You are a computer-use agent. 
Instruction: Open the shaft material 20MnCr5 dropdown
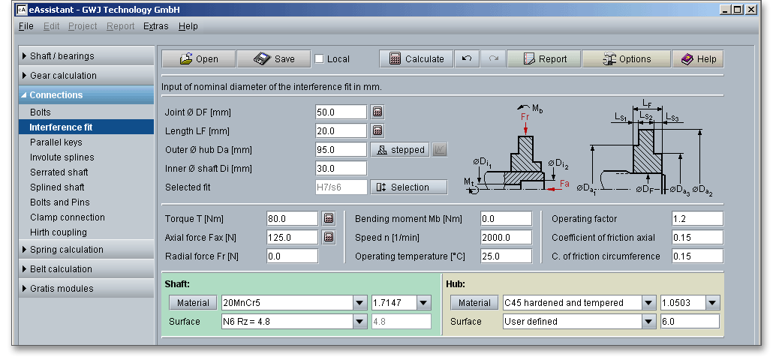358,303
